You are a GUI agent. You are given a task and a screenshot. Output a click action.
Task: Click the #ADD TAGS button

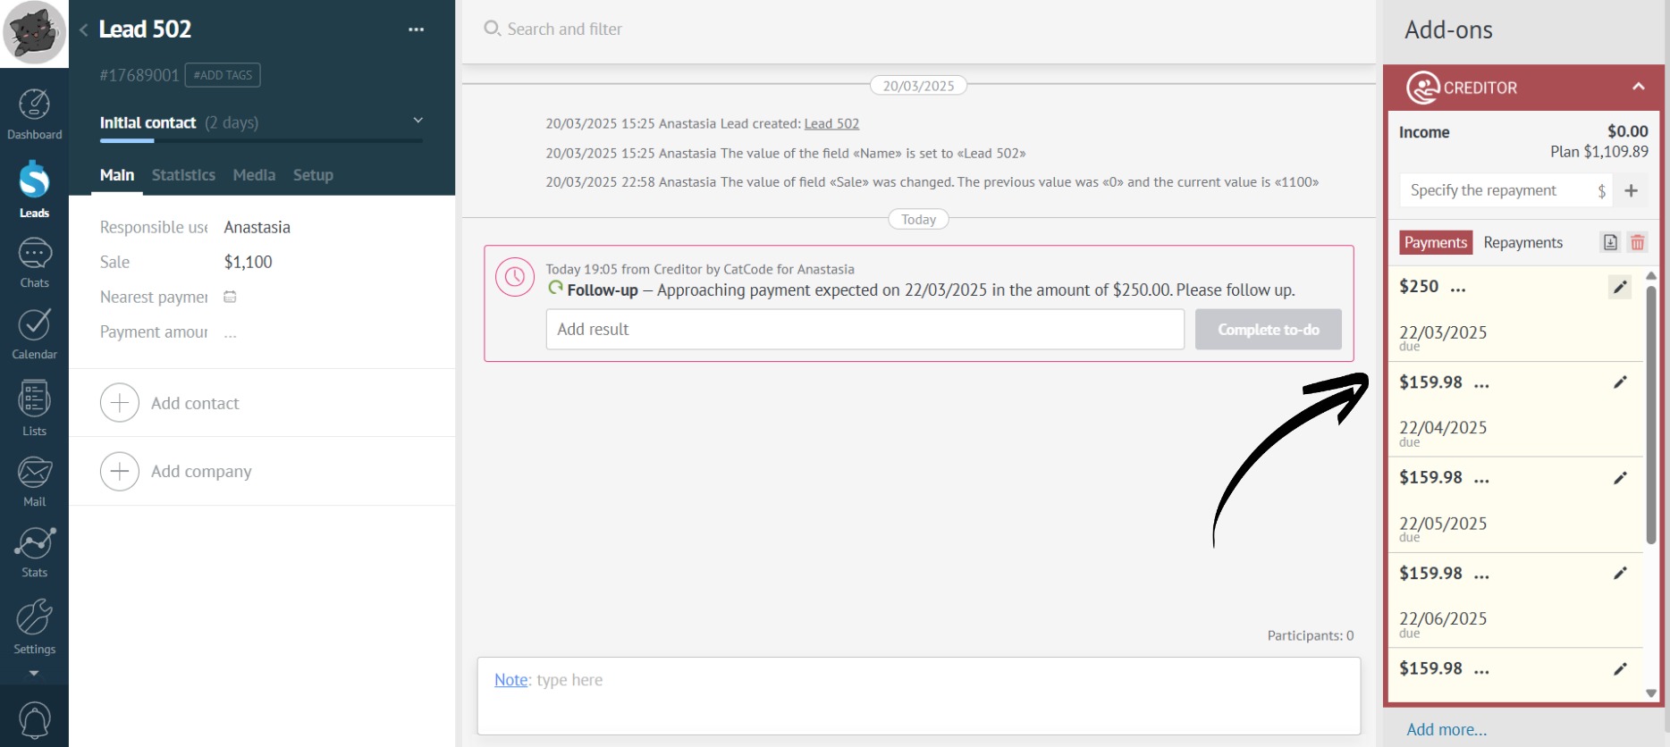tap(223, 75)
